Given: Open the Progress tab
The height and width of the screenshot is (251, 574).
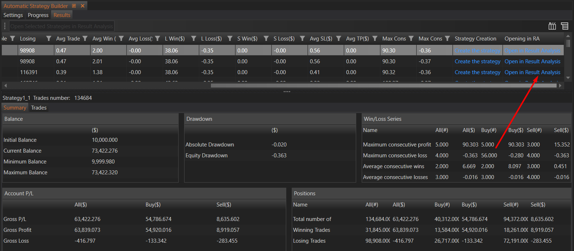Looking at the screenshot, I should coord(38,15).
